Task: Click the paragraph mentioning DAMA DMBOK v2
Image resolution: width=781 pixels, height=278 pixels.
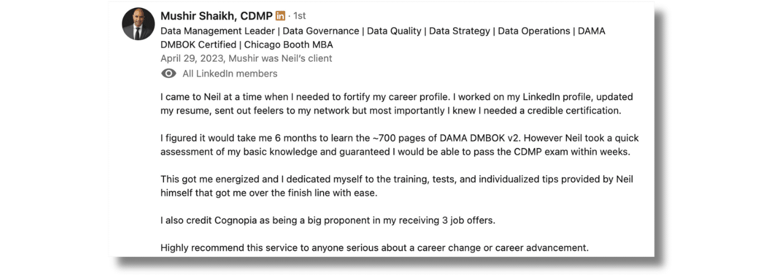Action: [399, 145]
